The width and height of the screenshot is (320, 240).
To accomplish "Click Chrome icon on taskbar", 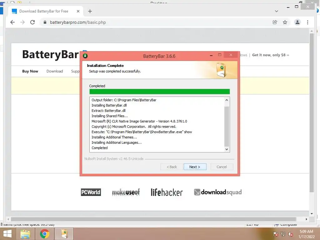I will pos(45,234).
